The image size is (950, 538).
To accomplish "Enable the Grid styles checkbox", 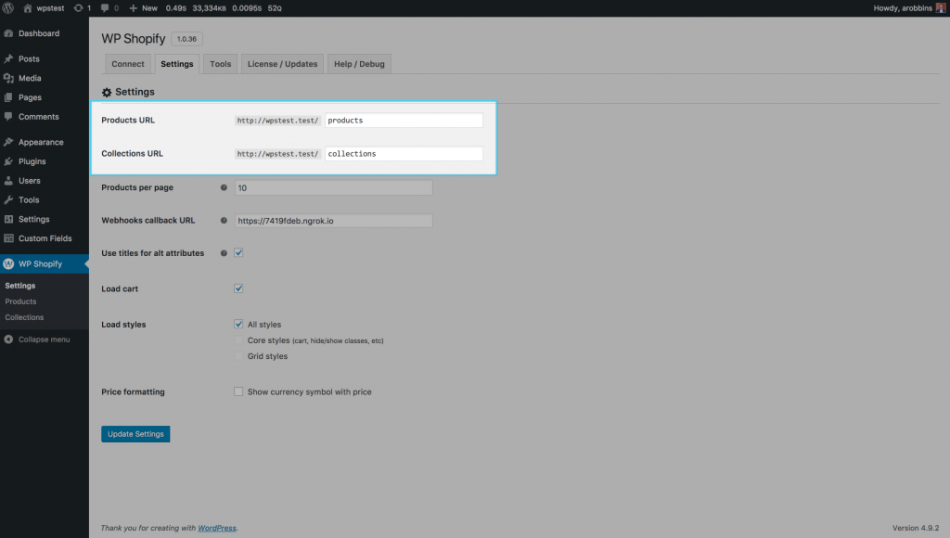I will [238, 356].
